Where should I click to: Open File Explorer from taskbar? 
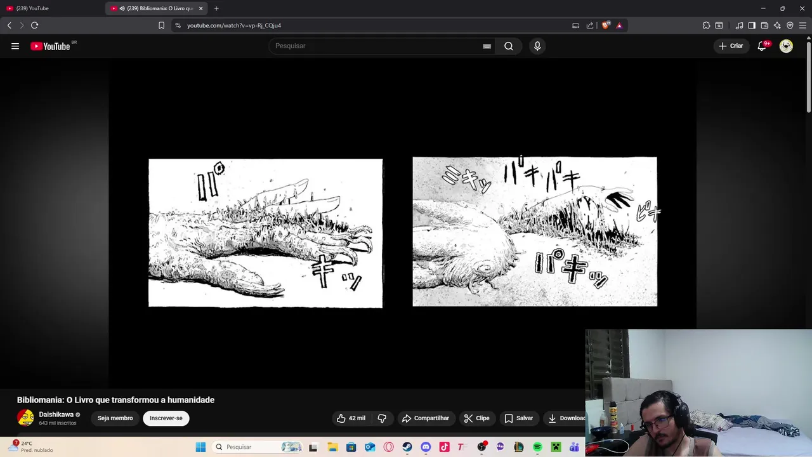(332, 447)
